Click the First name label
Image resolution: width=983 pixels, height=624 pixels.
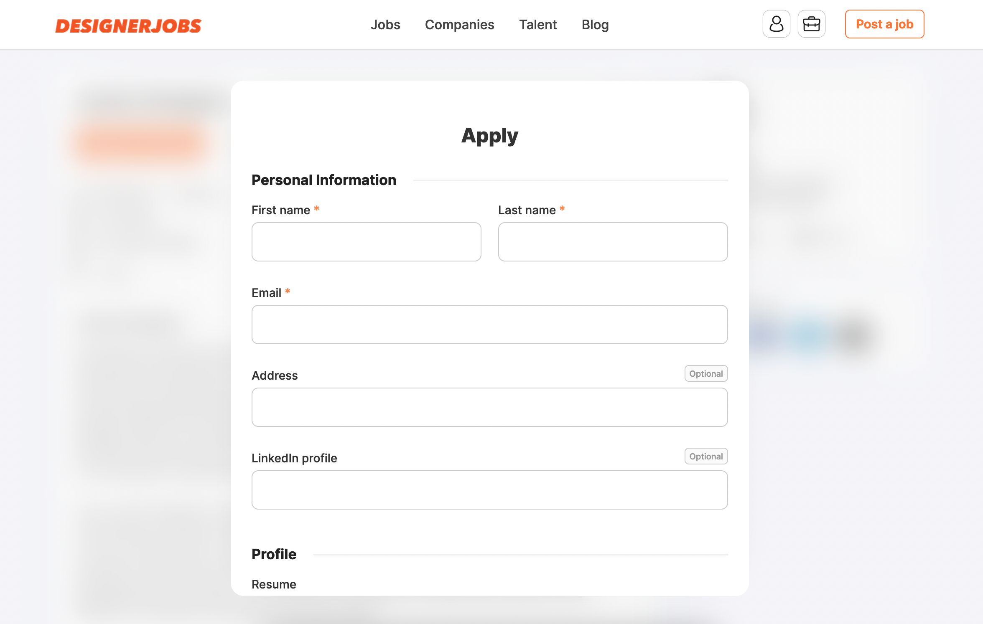[x=281, y=210]
